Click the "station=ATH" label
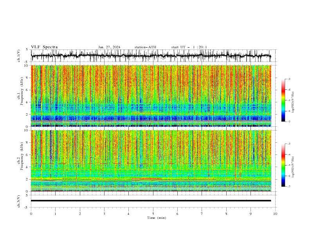The image size is (310, 240). click(145, 47)
